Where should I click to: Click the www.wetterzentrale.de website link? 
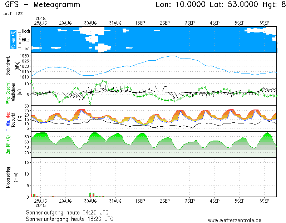point(235,221)
